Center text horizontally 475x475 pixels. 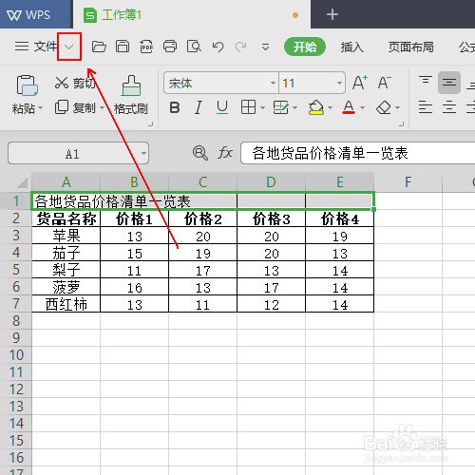[449, 107]
